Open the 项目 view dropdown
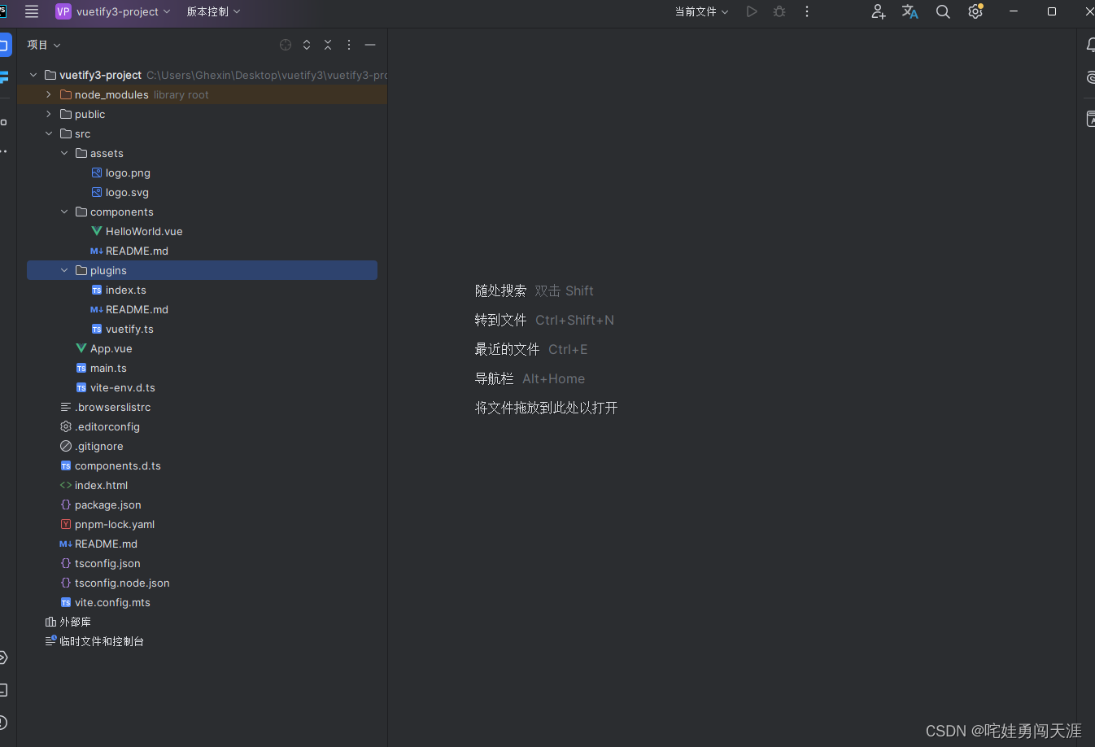 tap(44, 45)
